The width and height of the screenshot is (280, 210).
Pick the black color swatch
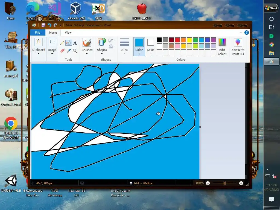click(159, 40)
